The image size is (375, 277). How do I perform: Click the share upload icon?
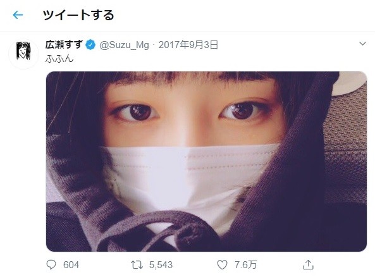pyautogui.click(x=308, y=264)
